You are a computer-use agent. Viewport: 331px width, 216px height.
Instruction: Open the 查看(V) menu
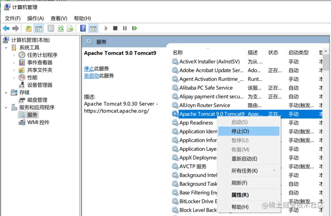(59, 18)
